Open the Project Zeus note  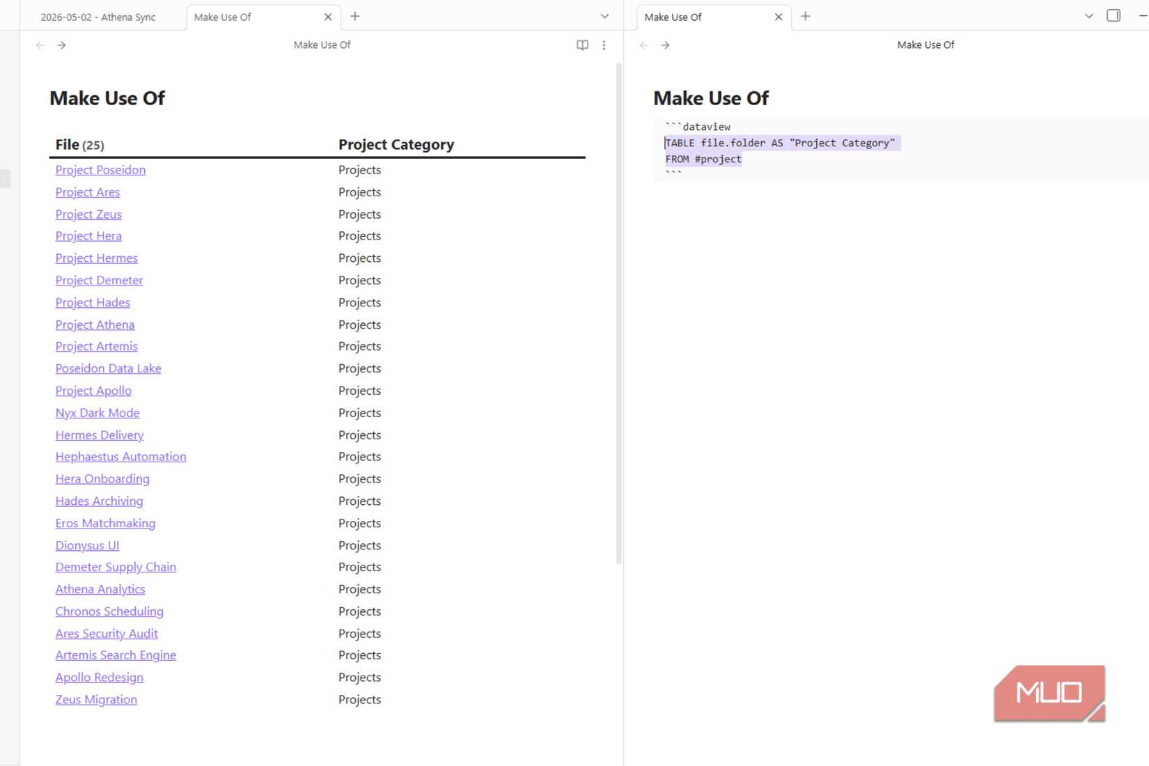pos(88,214)
